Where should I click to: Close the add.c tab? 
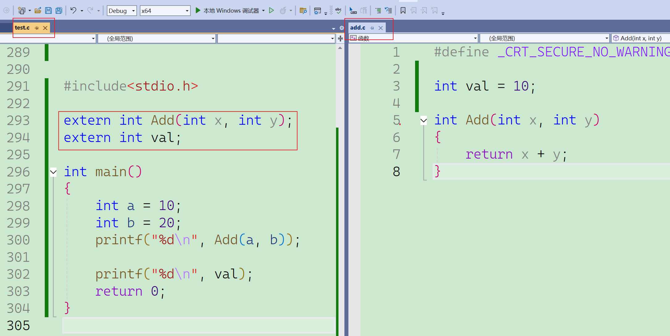[x=381, y=28]
